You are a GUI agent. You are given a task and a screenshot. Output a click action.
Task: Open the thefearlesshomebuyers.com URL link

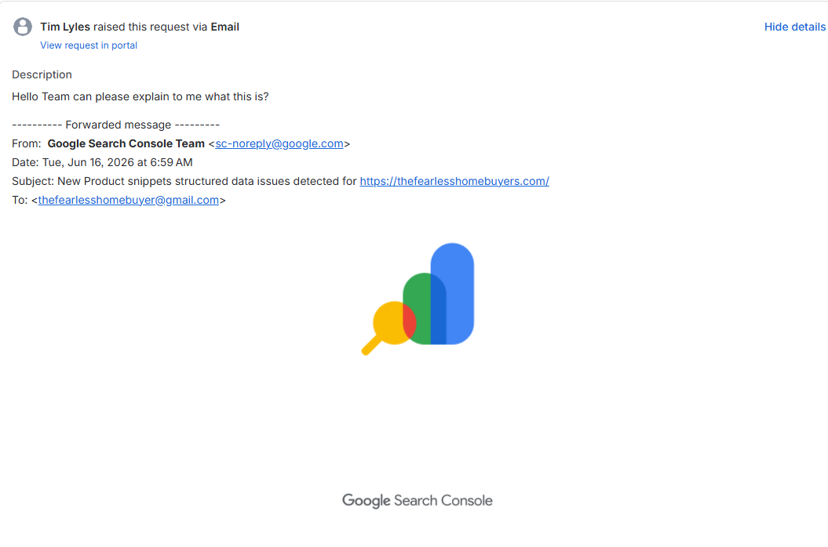click(x=454, y=181)
